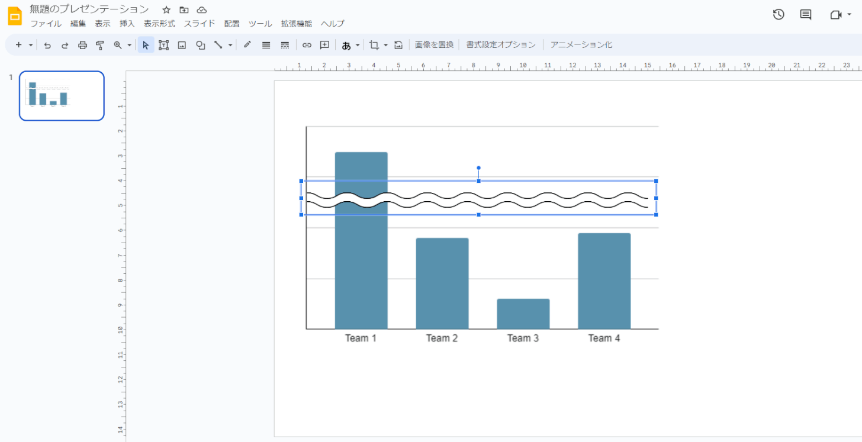The width and height of the screenshot is (862, 442).
Task: Choose the select arrow cursor tool
Action: pyautogui.click(x=146, y=45)
